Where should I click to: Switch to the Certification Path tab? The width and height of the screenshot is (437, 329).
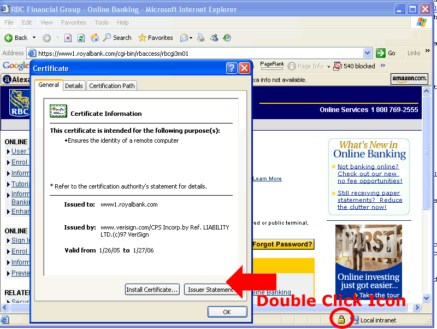pos(112,86)
